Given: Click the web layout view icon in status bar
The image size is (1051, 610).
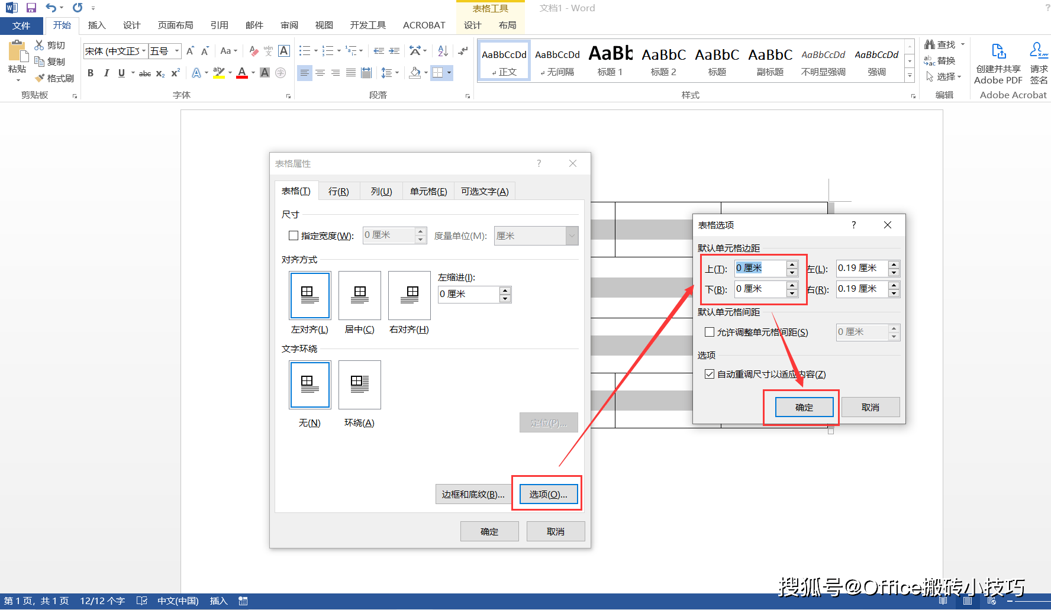Looking at the screenshot, I should (x=992, y=601).
